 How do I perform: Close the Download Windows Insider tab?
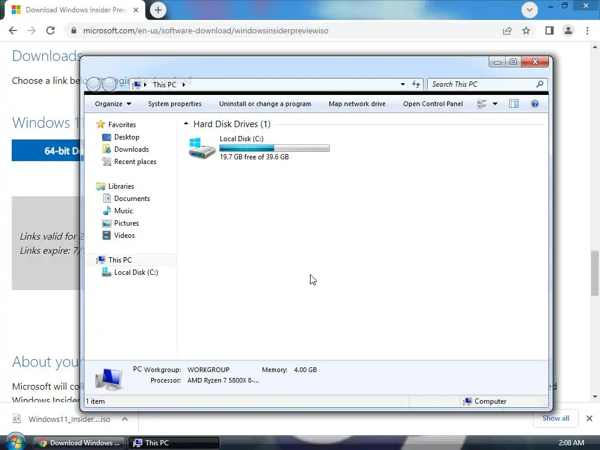pyautogui.click(x=136, y=10)
